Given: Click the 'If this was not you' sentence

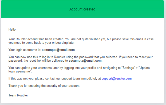Looking at the screenshot, I should 70,79.
